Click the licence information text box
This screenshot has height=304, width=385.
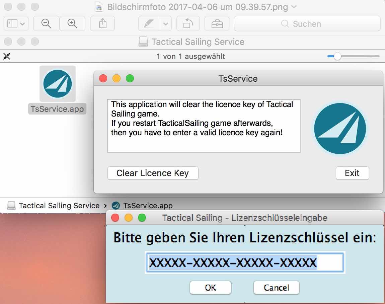(204, 126)
